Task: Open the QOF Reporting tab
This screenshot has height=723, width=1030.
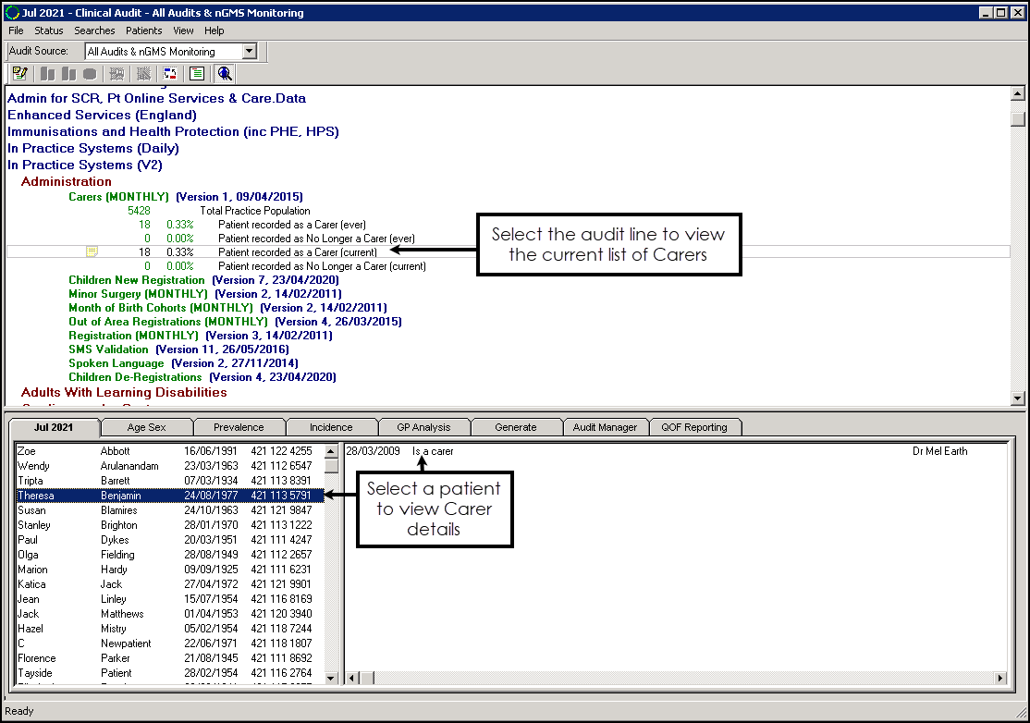Action: 694,427
